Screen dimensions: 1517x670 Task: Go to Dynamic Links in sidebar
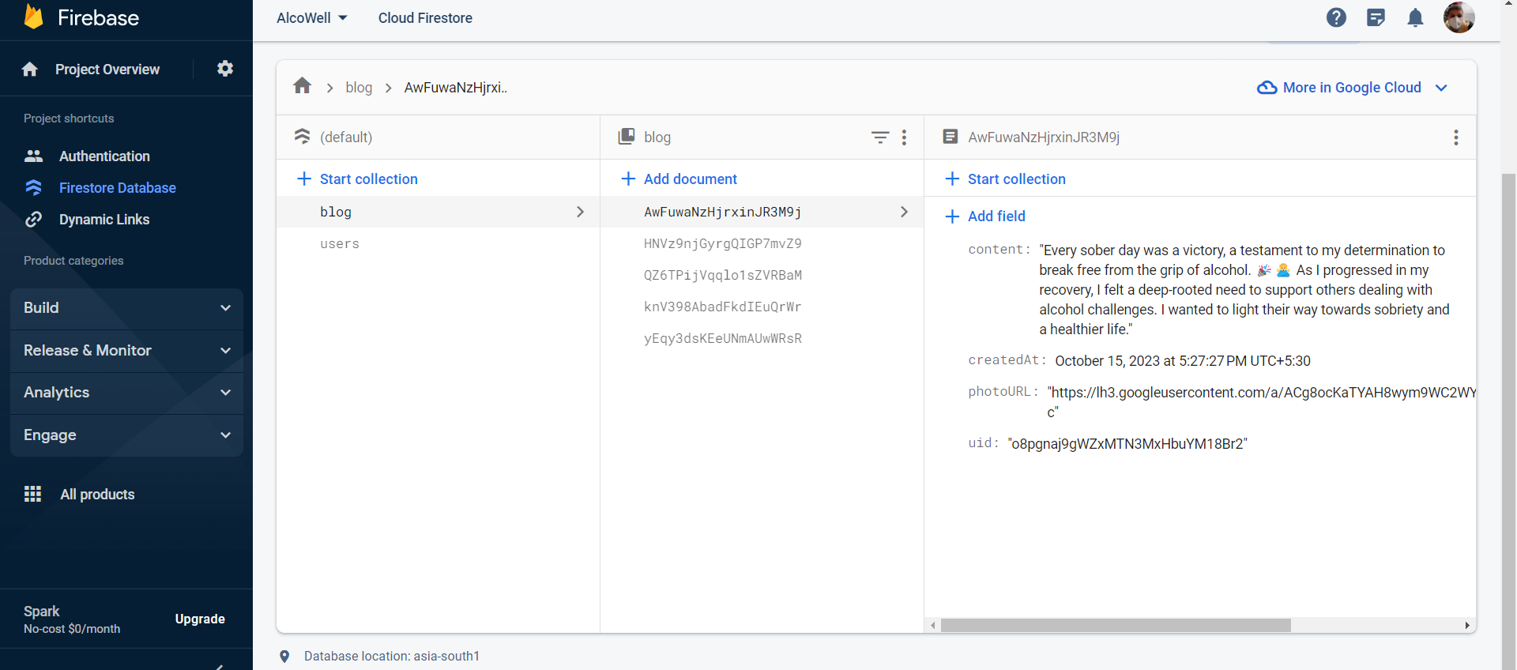pyautogui.click(x=104, y=220)
